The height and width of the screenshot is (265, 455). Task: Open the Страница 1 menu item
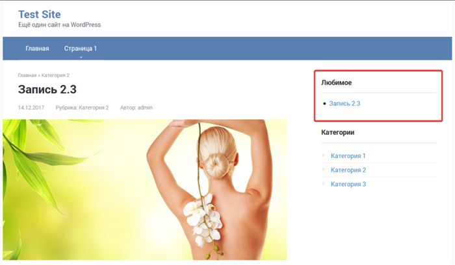(81, 49)
